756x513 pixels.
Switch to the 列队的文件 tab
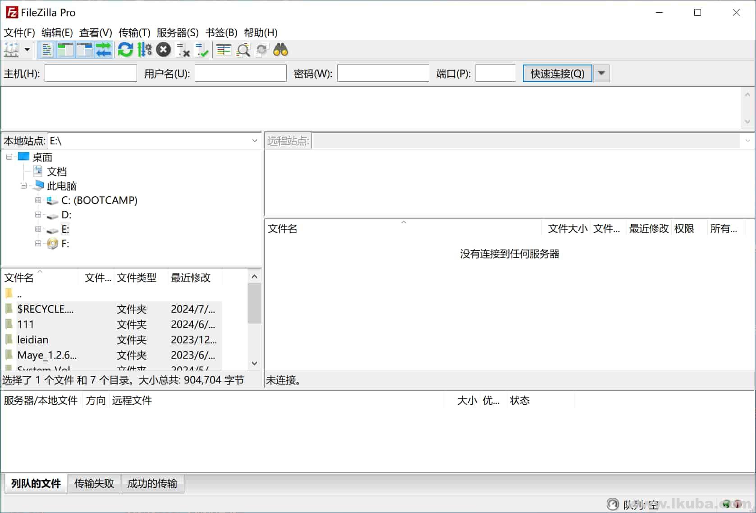tap(36, 483)
